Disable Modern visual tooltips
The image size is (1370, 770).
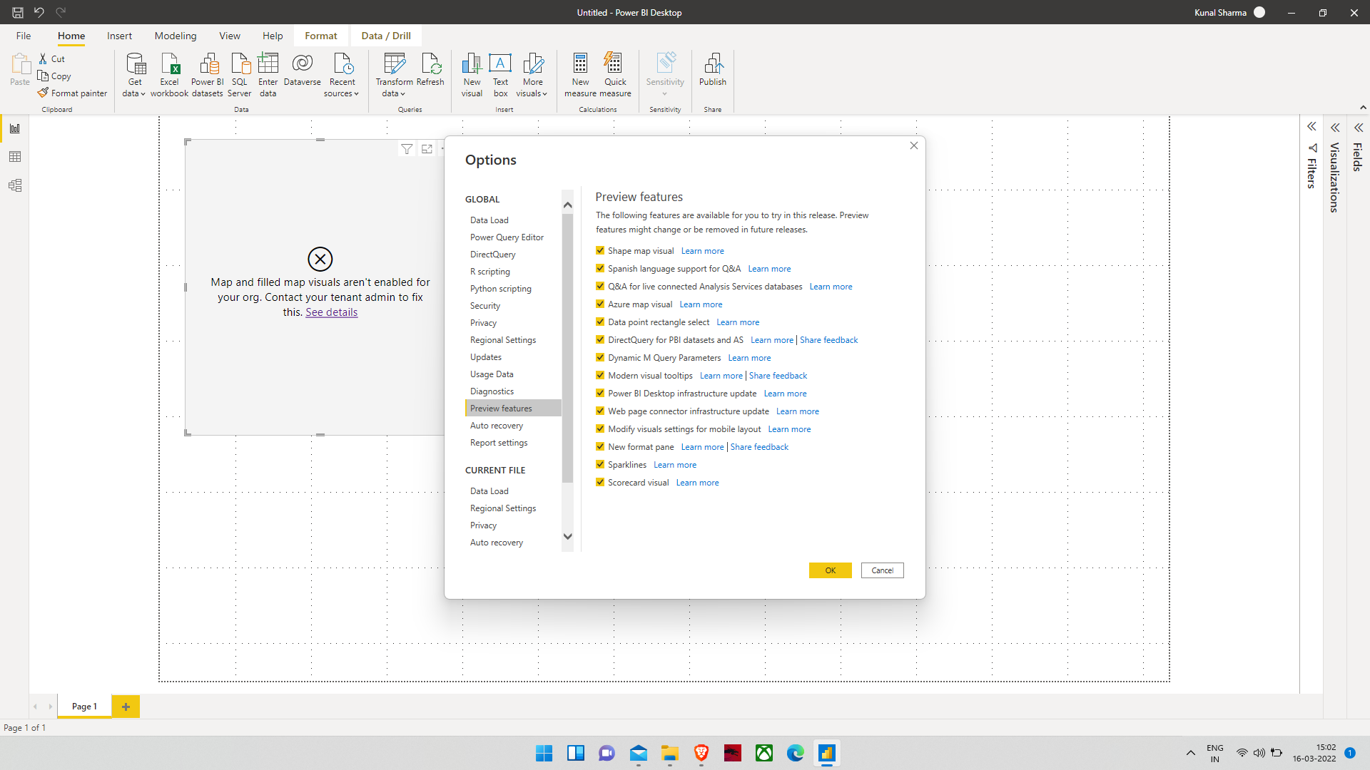point(600,376)
